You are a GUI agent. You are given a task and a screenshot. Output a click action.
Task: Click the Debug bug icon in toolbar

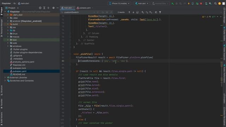[x=177, y=4]
